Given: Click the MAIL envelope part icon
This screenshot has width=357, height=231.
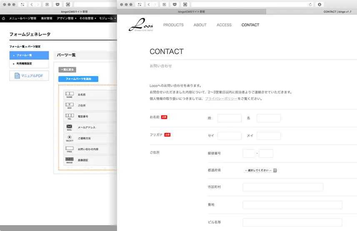Looking at the screenshot, I should [x=69, y=127].
